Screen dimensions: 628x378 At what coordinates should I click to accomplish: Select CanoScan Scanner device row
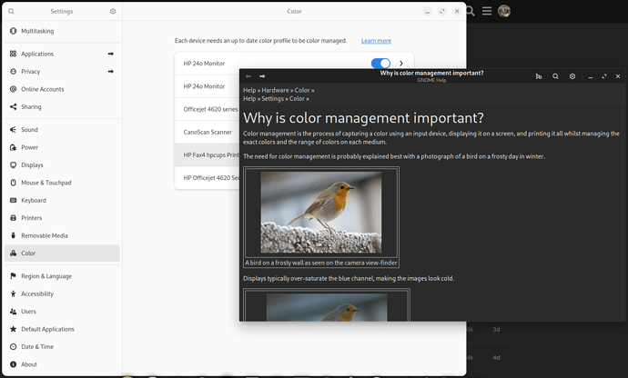208,132
